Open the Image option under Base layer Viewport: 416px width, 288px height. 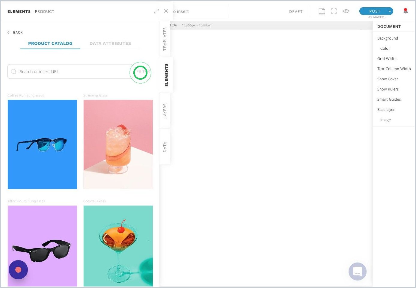(385, 120)
